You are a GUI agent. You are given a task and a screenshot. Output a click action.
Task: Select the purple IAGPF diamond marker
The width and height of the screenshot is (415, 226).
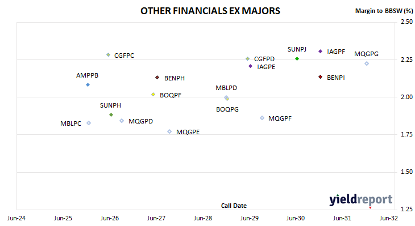click(x=320, y=51)
